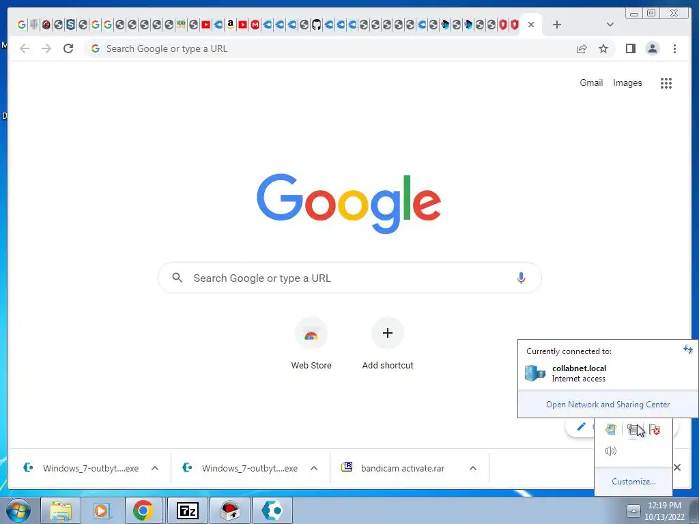Expand options for the first Windows_7-outbyt exe download
This screenshot has width=699, height=524.
pyautogui.click(x=155, y=468)
